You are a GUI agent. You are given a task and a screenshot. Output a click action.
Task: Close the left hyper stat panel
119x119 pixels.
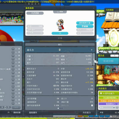[x=21, y=44]
